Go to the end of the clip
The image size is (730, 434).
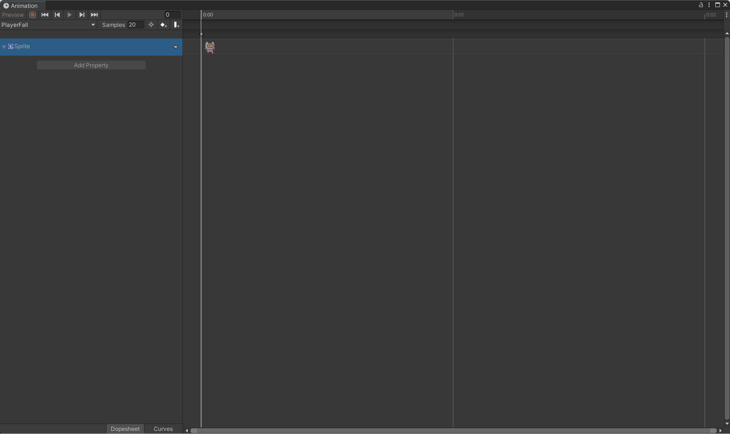coord(94,15)
